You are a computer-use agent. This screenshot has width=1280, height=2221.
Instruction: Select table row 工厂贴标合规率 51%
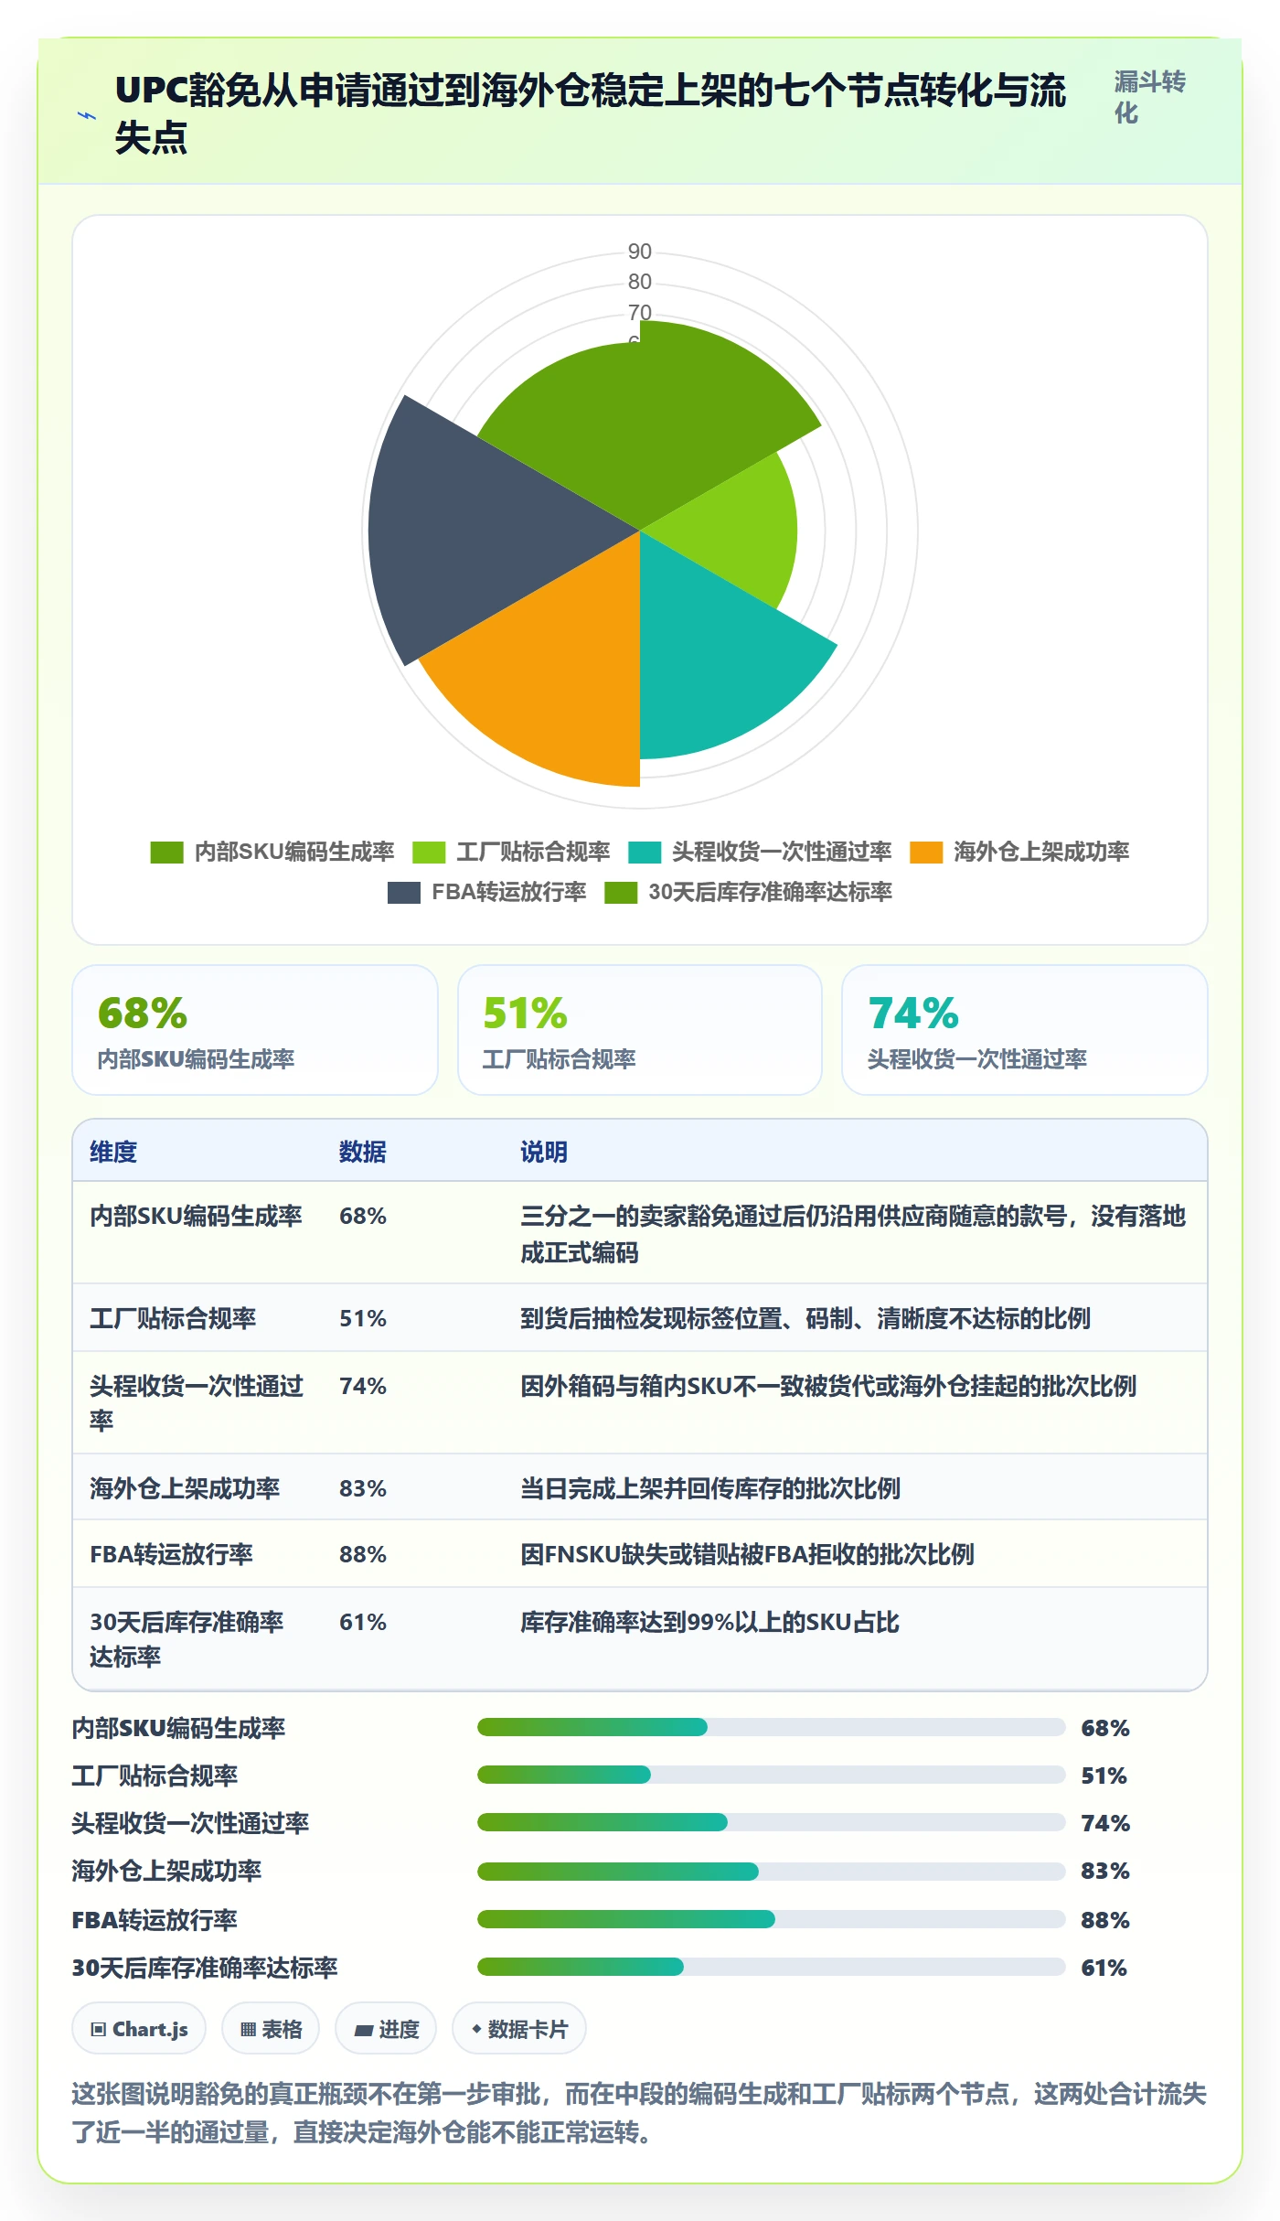tap(640, 1318)
